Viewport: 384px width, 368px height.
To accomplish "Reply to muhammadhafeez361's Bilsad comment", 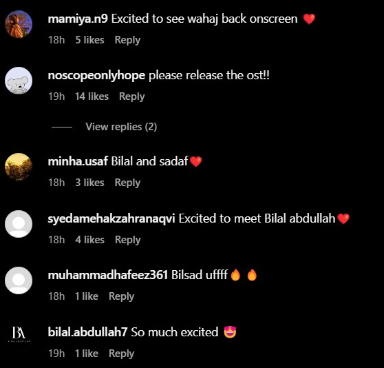I will click(122, 296).
